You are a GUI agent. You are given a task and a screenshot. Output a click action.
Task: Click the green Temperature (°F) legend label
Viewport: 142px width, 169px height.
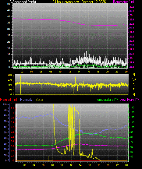107,100
